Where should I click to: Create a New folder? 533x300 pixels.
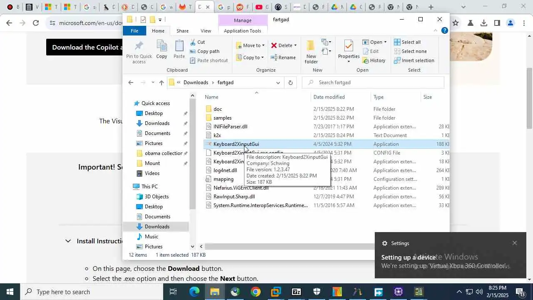tap(311, 52)
